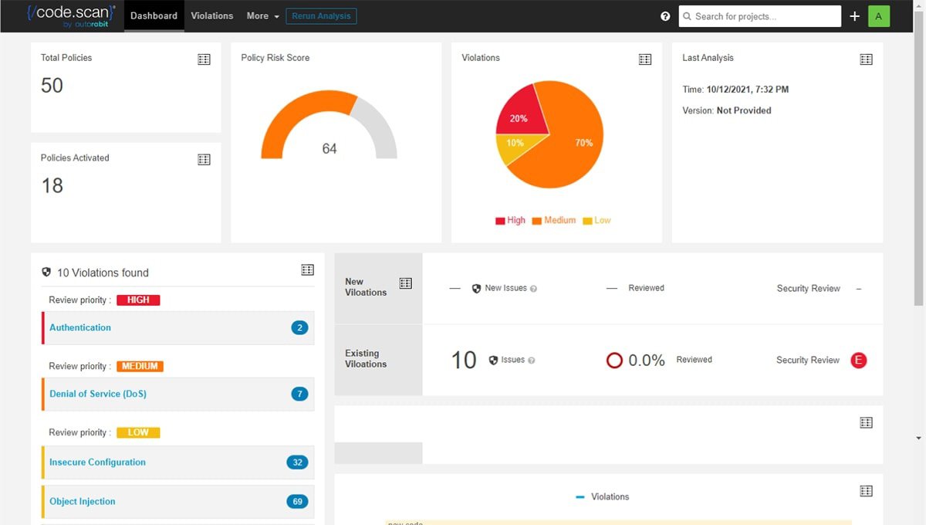The width and height of the screenshot is (926, 525).
Task: Click the Last Analysis card grid icon
Action: [866, 59]
